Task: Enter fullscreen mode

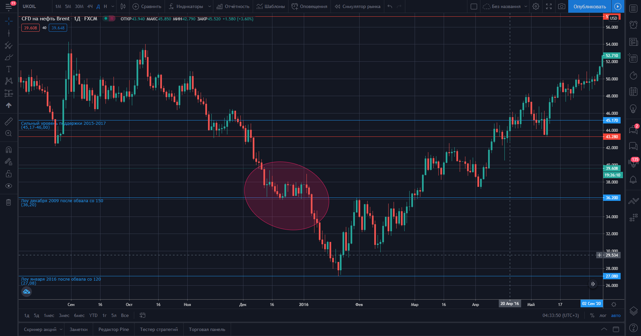Action: point(549,6)
